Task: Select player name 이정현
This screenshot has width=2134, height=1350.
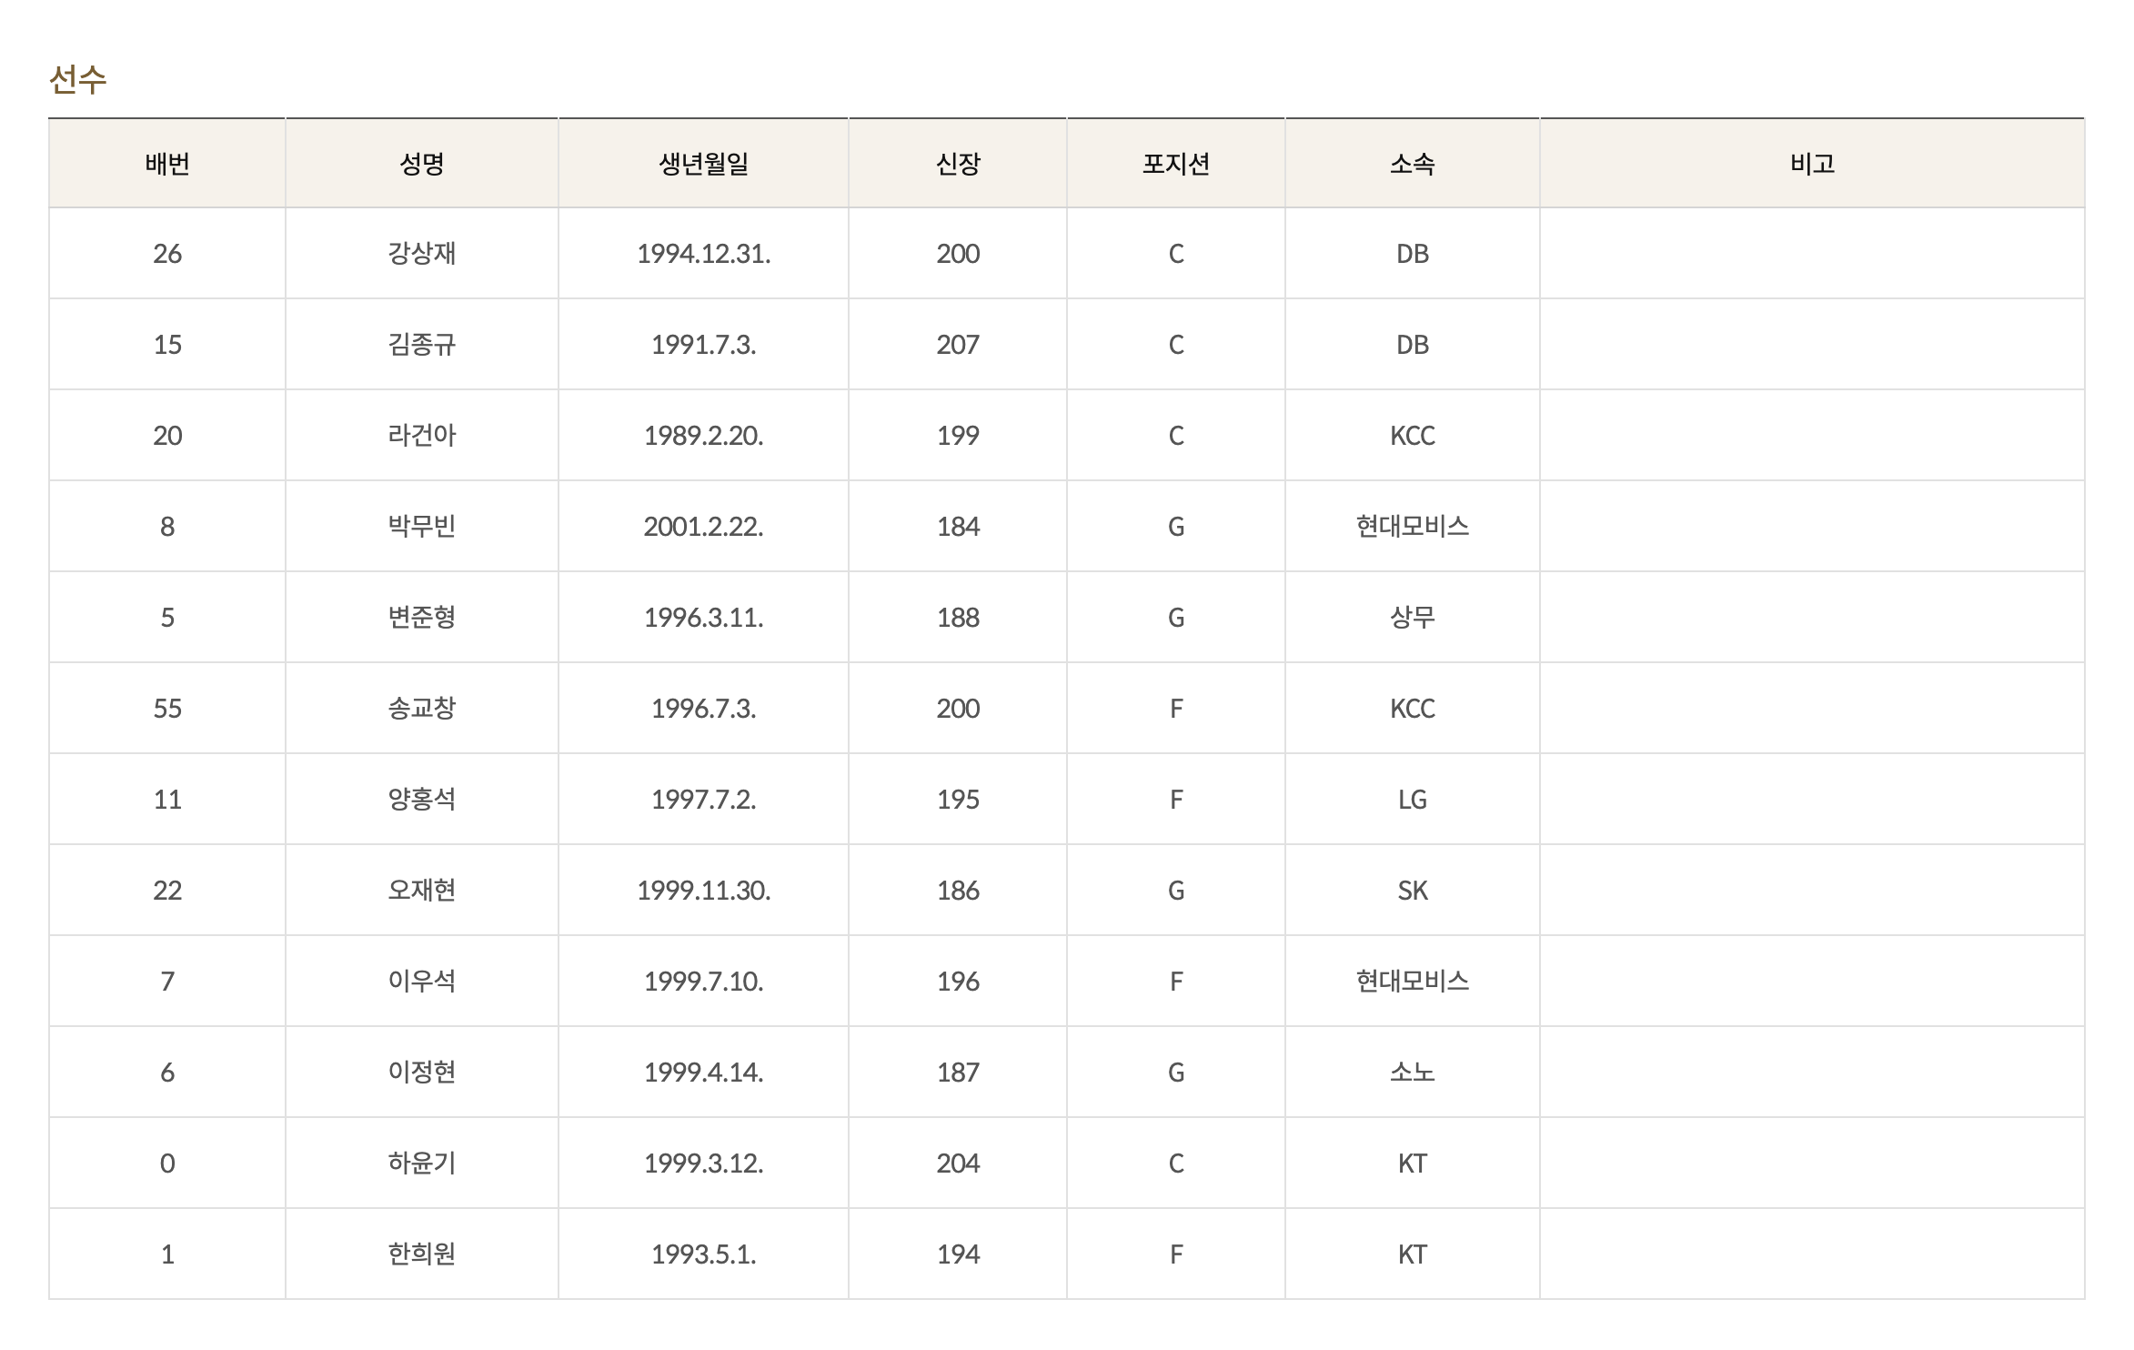Action: point(422,1072)
